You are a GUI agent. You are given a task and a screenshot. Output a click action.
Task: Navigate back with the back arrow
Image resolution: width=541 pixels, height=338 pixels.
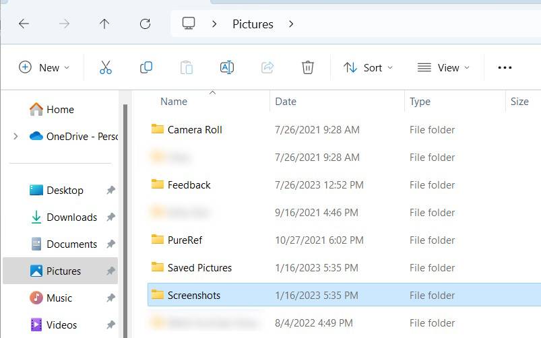(x=24, y=24)
